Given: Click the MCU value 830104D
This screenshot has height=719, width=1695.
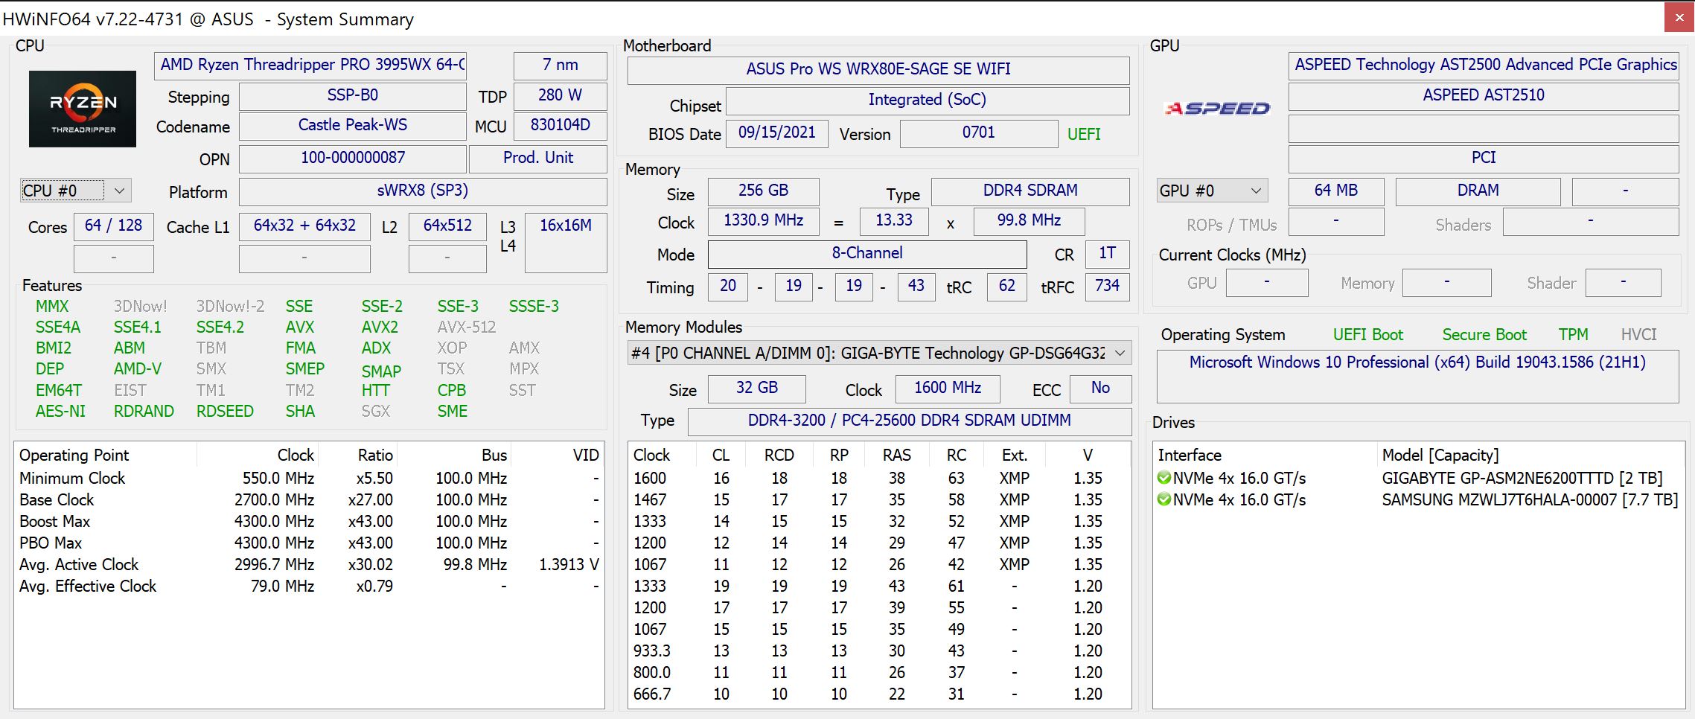Looking at the screenshot, I should tap(560, 125).
